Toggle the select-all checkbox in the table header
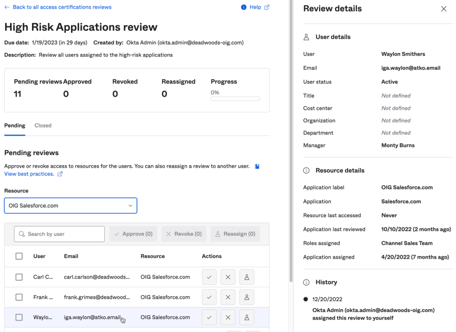 [19, 256]
